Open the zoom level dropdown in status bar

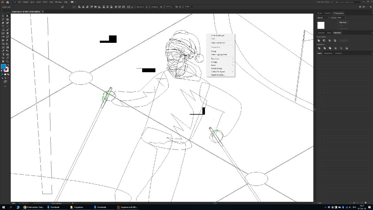(x=20, y=203)
